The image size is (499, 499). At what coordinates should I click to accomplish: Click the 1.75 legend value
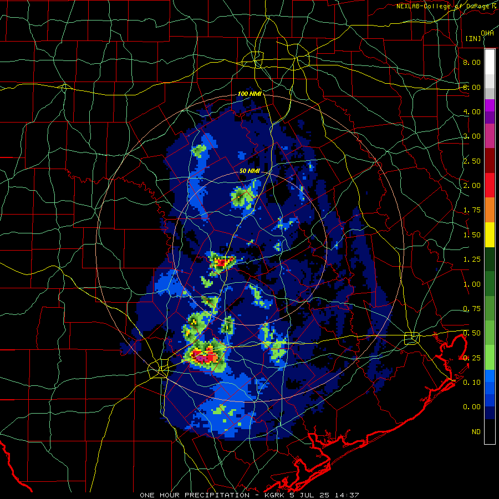(x=472, y=210)
